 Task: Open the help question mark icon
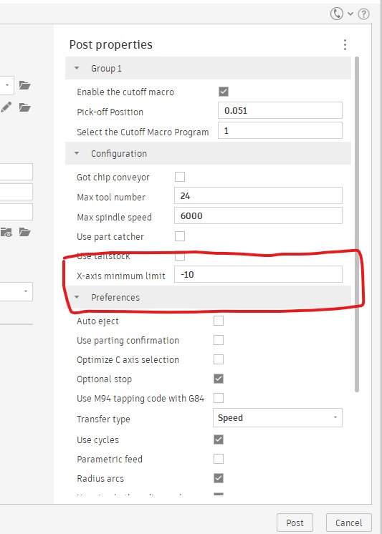pyautogui.click(x=364, y=14)
